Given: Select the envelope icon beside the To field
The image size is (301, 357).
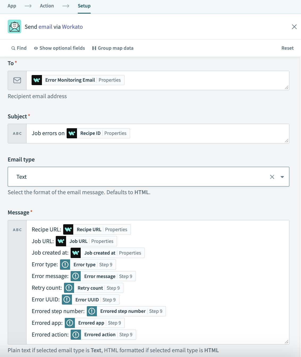Looking at the screenshot, I should (x=17, y=80).
